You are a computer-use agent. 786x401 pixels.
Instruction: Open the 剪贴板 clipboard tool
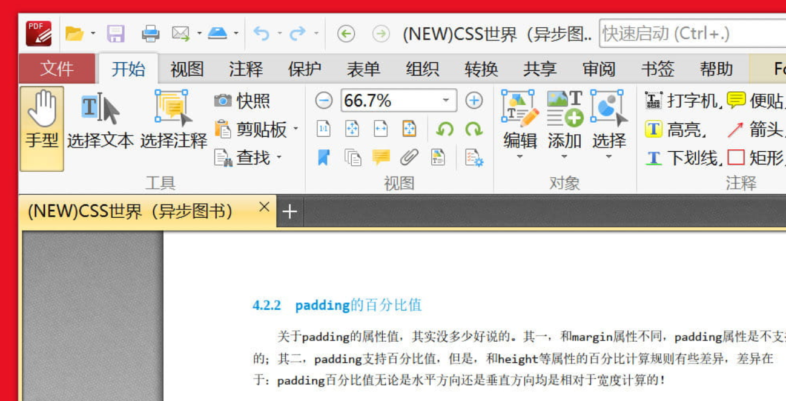[x=251, y=129]
